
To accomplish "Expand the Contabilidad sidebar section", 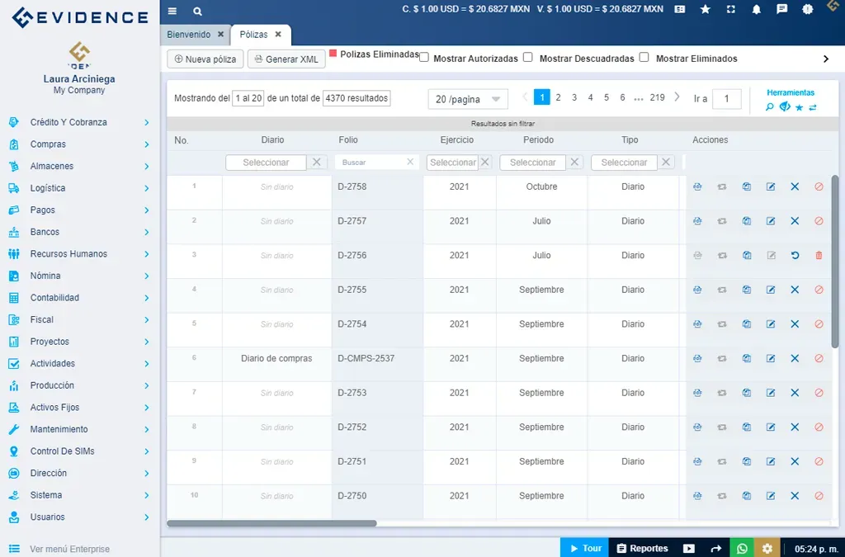I will tap(80, 297).
